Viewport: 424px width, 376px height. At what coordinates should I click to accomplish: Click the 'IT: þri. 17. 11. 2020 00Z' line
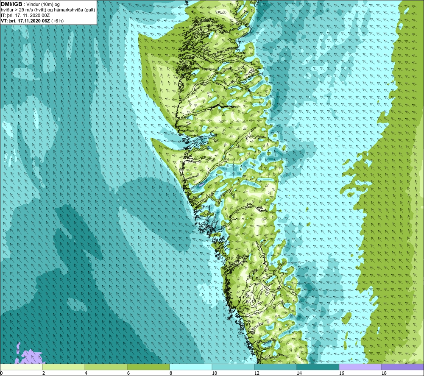click(25, 15)
